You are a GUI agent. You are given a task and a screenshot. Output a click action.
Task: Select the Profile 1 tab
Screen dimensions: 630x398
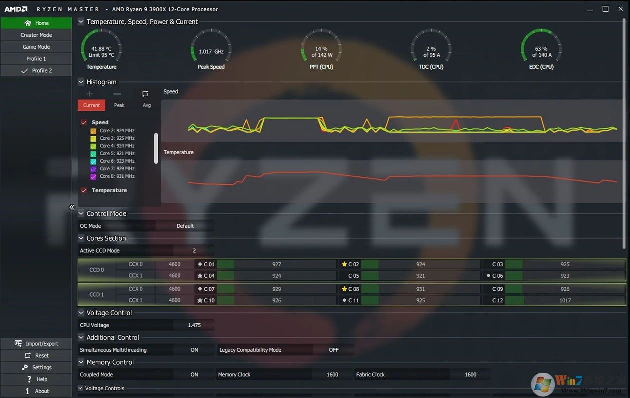click(36, 58)
